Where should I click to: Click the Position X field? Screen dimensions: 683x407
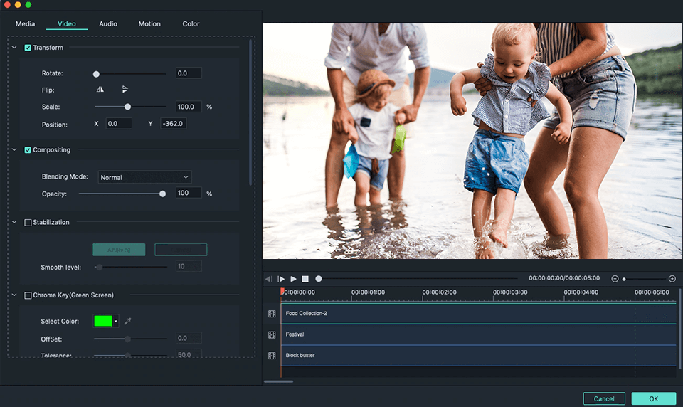pyautogui.click(x=119, y=123)
